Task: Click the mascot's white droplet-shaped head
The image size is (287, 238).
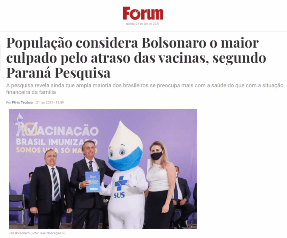Action: [126, 139]
